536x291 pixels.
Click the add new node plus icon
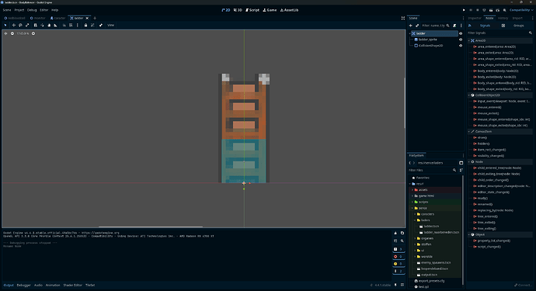click(411, 26)
